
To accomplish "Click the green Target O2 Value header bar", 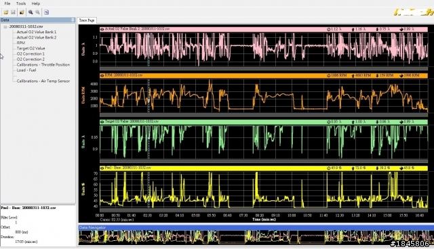I will click(x=264, y=122).
